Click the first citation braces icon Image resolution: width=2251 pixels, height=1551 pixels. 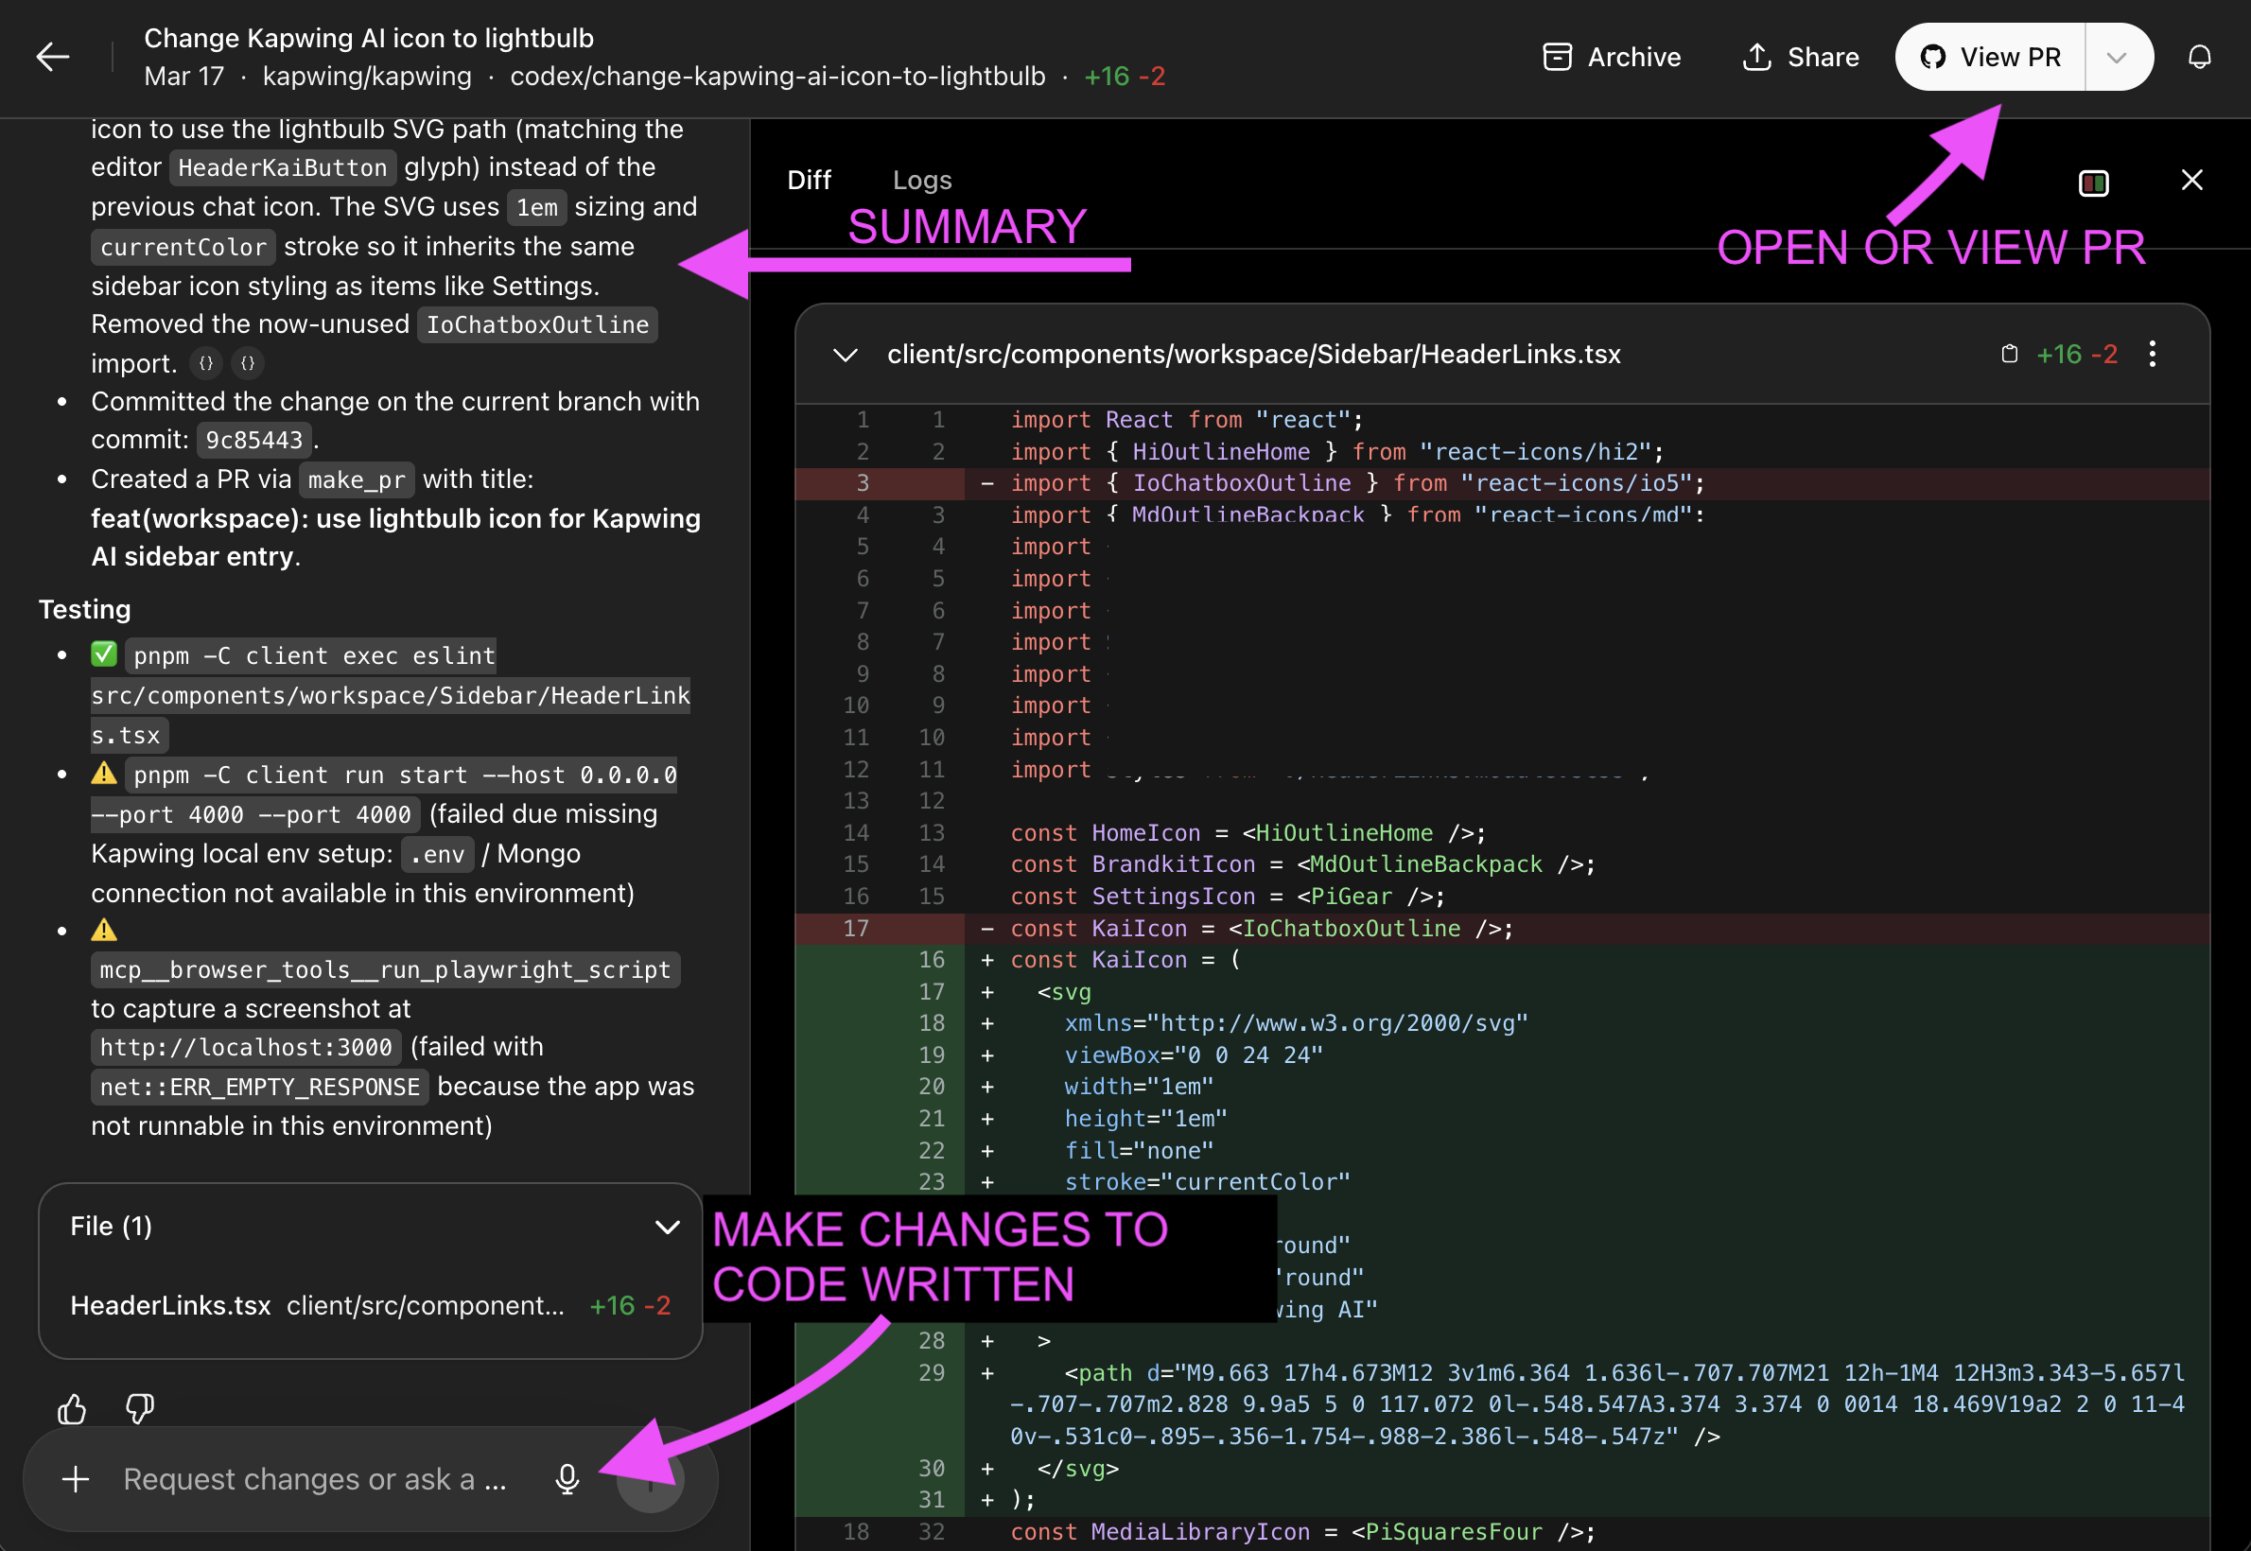(x=206, y=363)
